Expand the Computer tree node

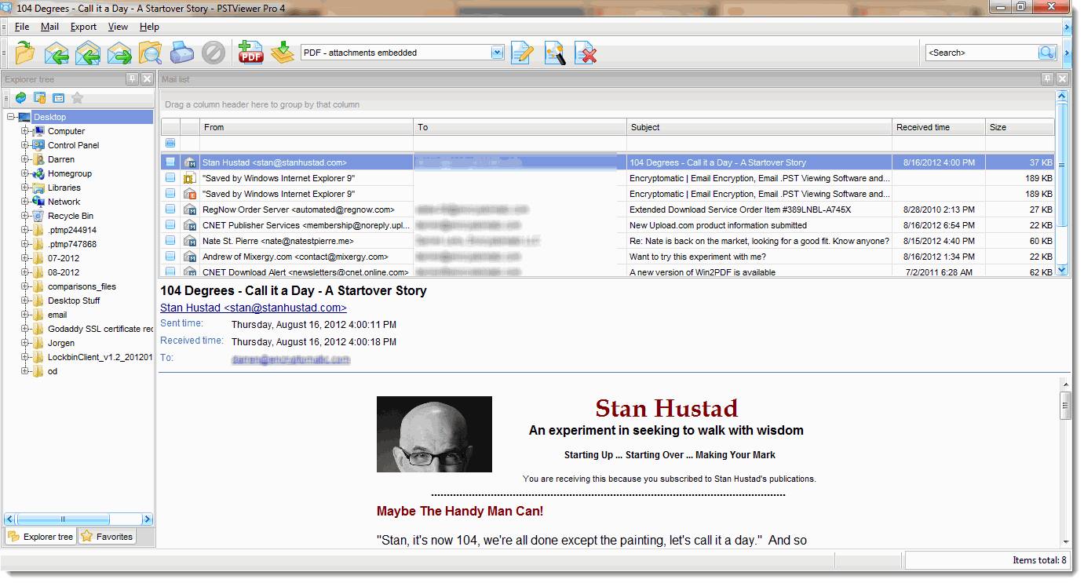click(24, 131)
